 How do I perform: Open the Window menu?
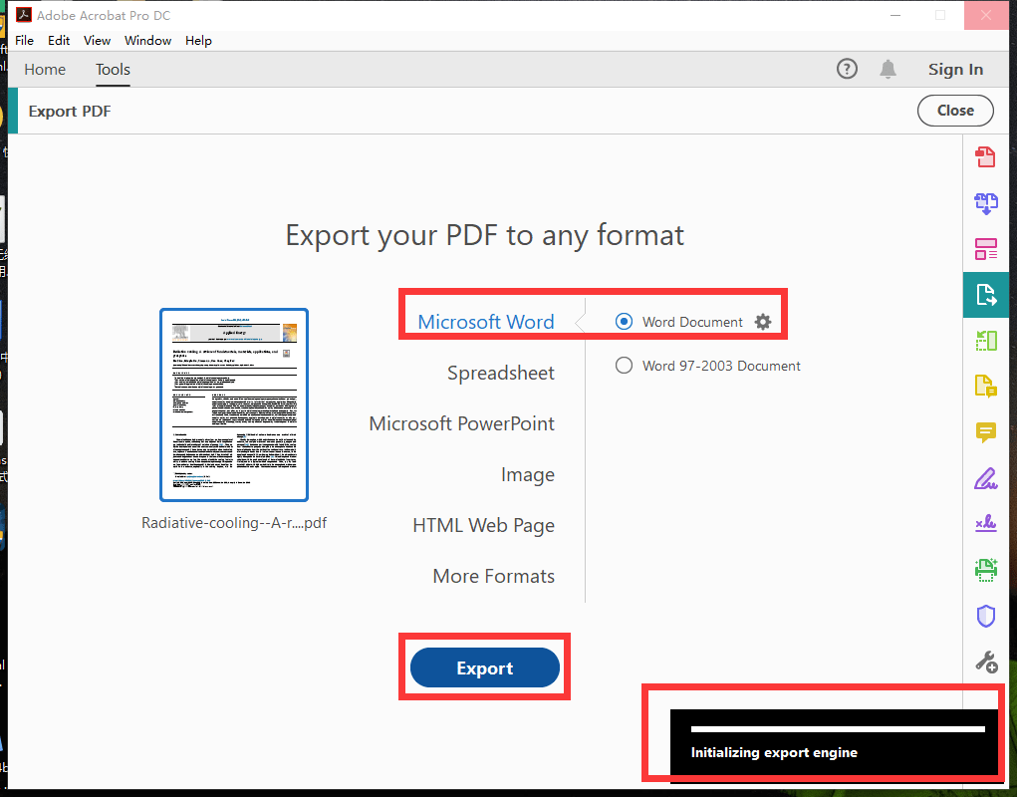(x=147, y=40)
